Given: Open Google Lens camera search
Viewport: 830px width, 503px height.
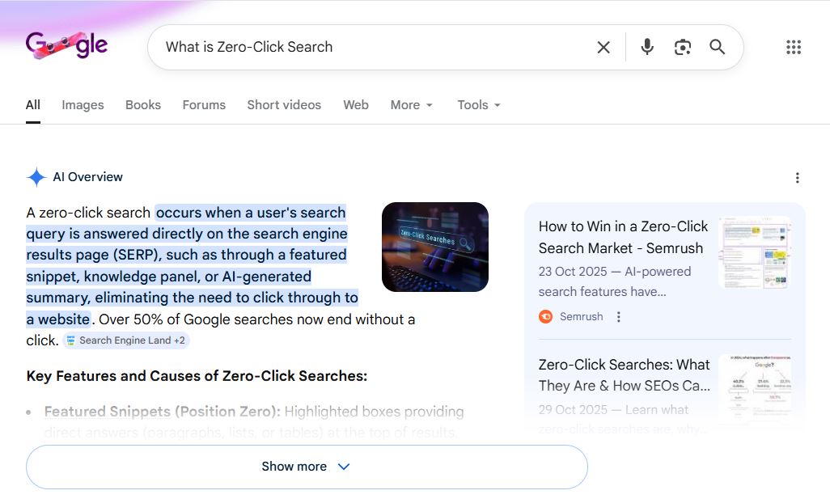Looking at the screenshot, I should (682, 47).
